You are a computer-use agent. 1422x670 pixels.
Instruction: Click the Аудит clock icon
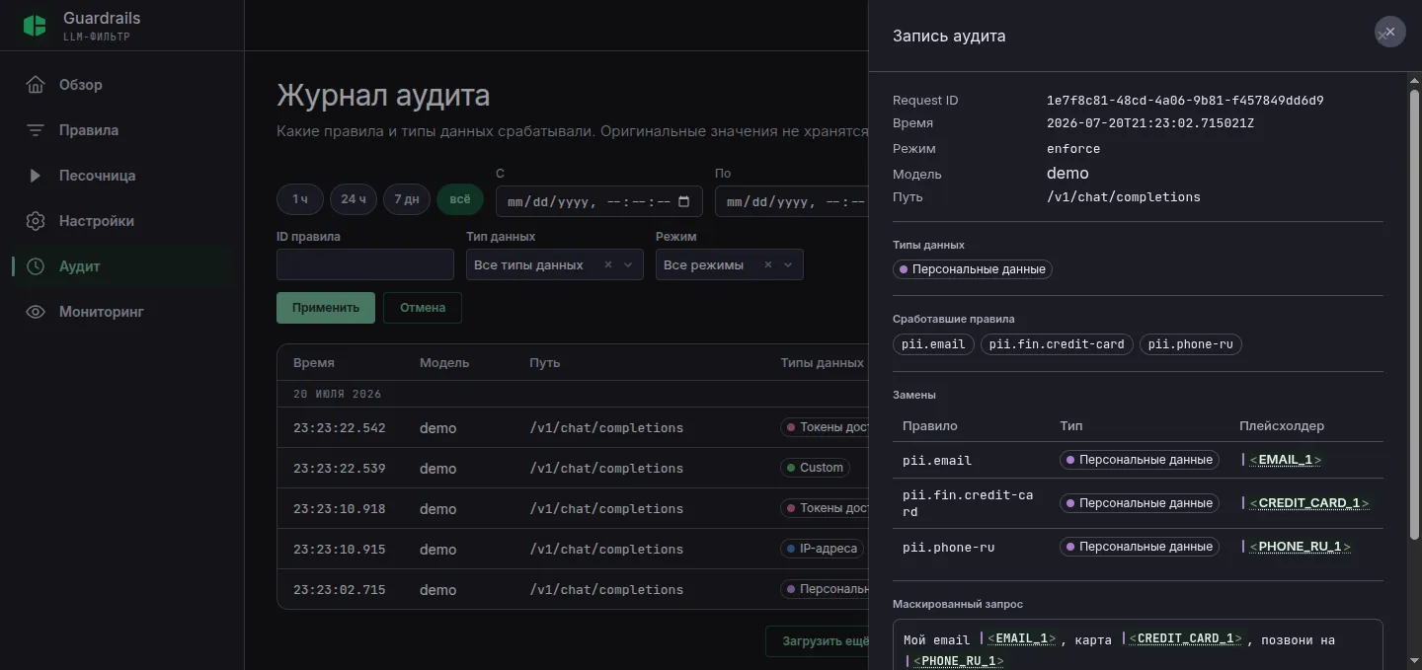(x=36, y=266)
